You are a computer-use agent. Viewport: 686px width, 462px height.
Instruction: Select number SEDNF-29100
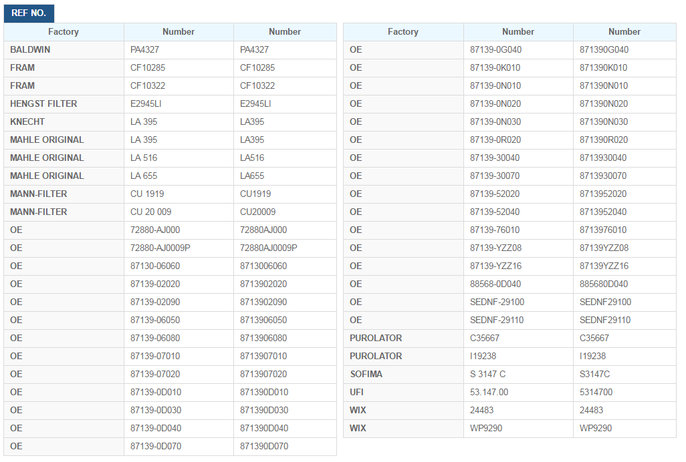(497, 302)
